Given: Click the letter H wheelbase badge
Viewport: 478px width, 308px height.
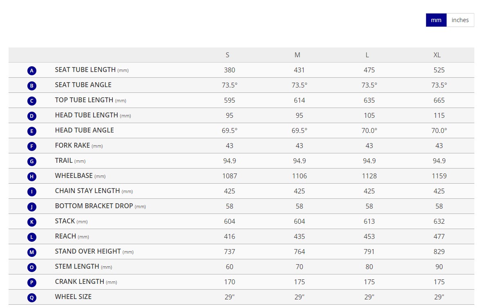Looking at the screenshot, I should click(x=32, y=177).
